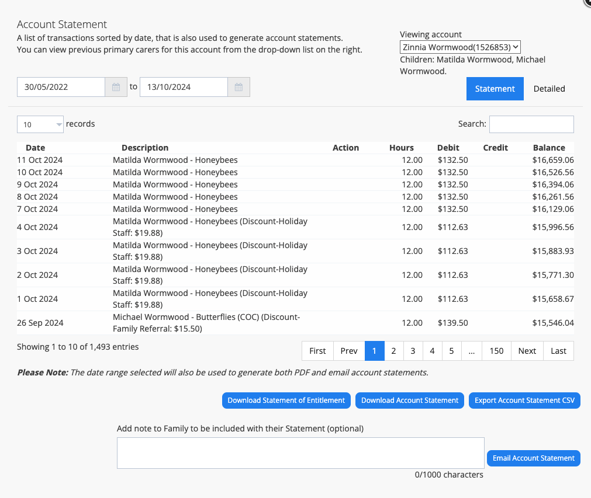Jump to the Last page
This screenshot has height=498, width=591.
coord(558,350)
